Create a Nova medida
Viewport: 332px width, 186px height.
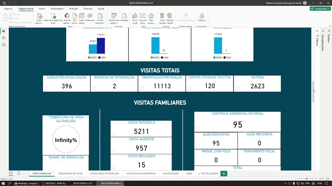click(162, 19)
